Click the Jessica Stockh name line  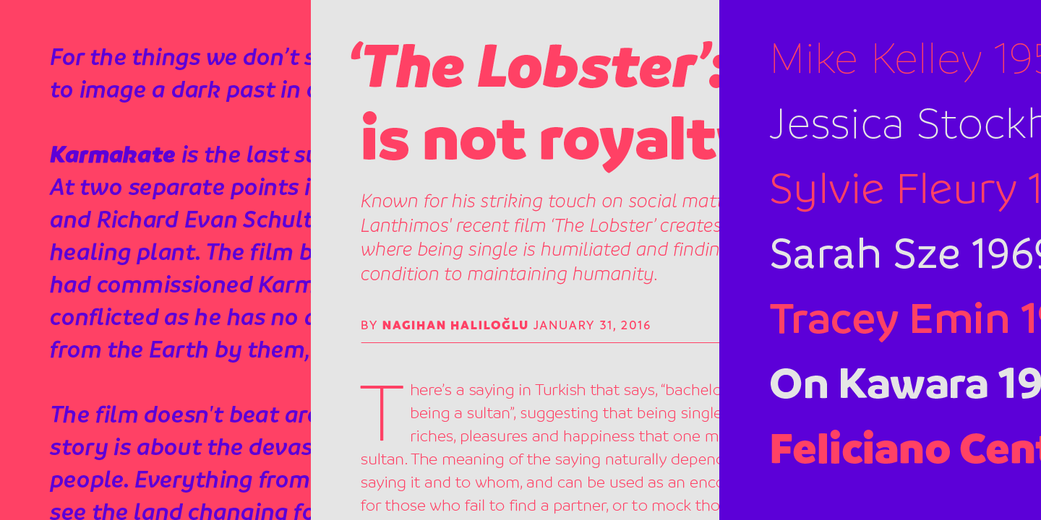pos(904,124)
